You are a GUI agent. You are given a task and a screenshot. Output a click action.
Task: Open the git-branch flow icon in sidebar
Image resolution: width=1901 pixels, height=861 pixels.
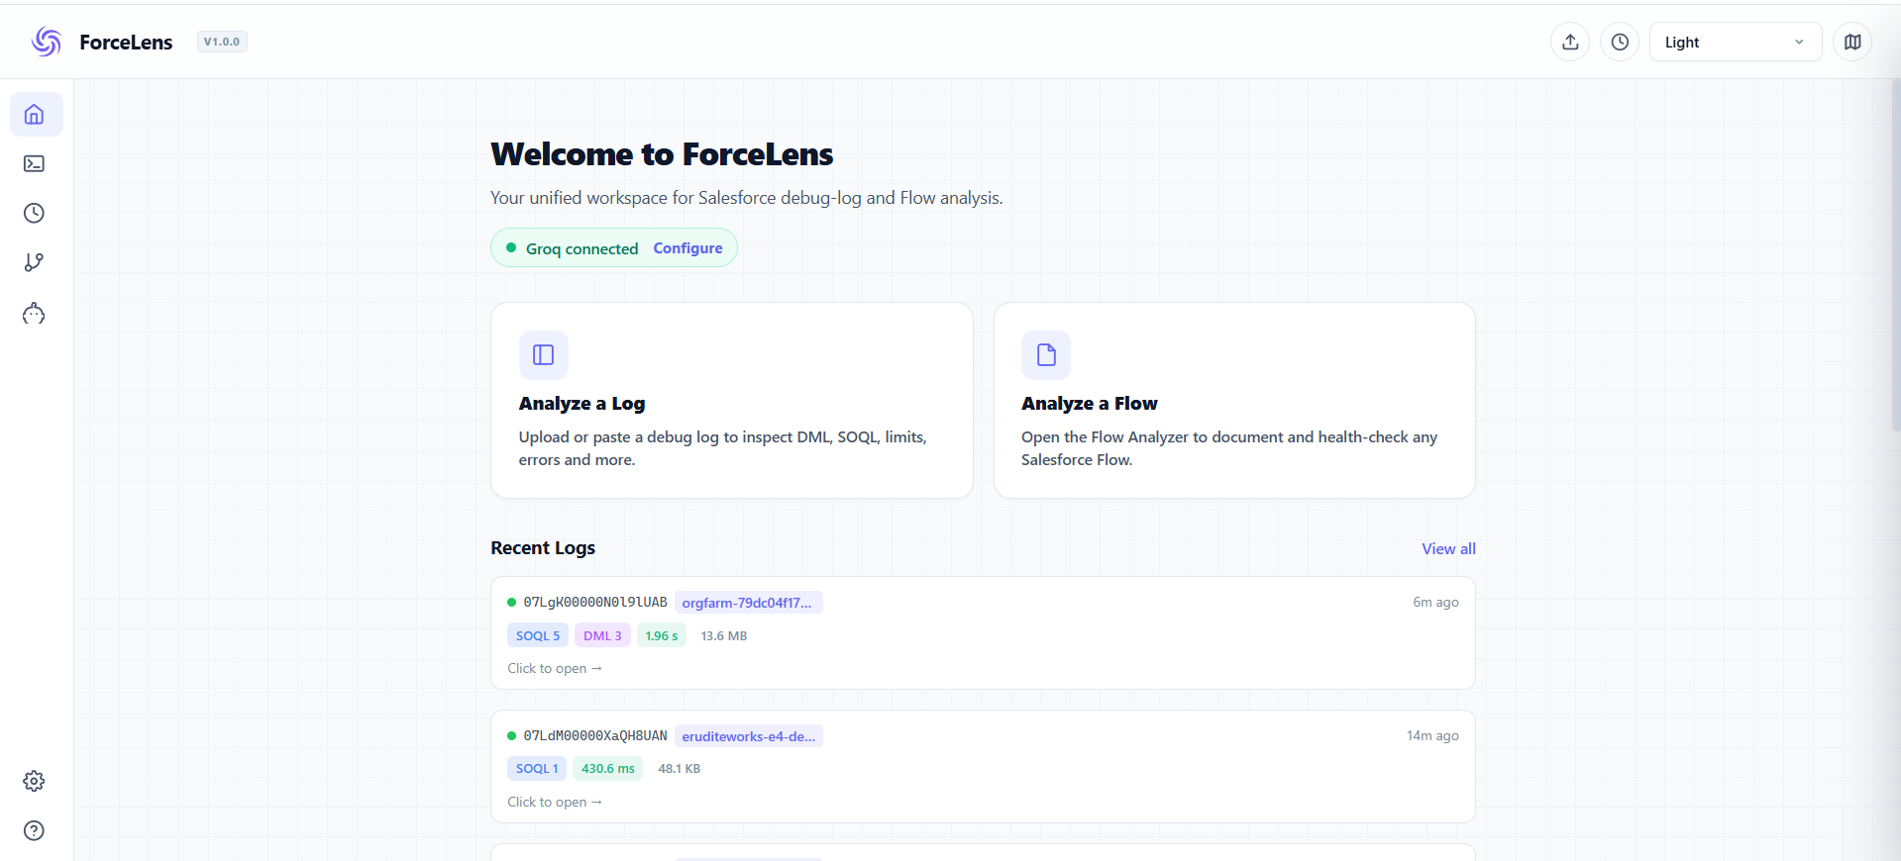pyautogui.click(x=35, y=263)
